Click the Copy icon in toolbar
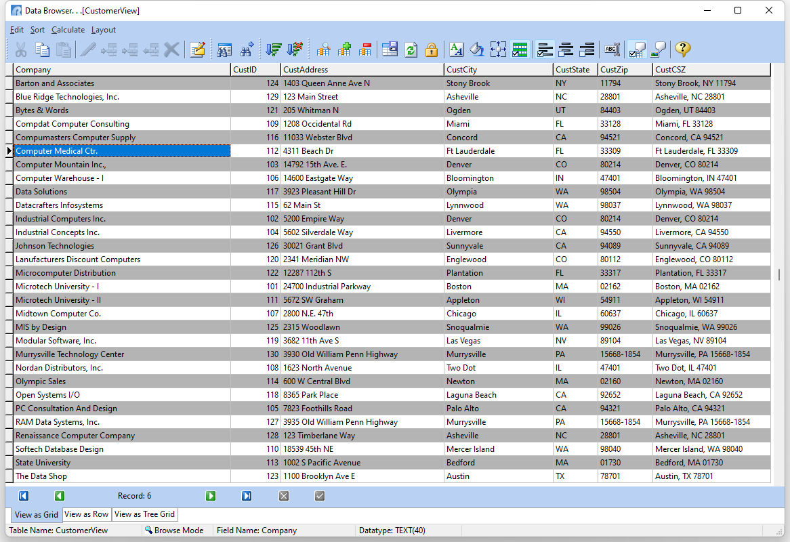The width and height of the screenshot is (790, 542). pyautogui.click(x=42, y=49)
